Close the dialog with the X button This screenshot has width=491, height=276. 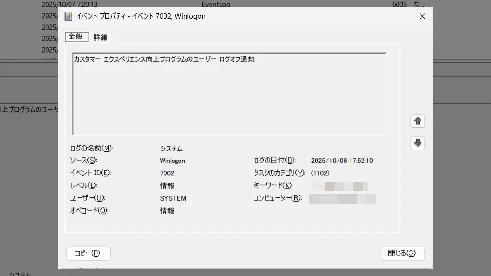click(x=422, y=16)
